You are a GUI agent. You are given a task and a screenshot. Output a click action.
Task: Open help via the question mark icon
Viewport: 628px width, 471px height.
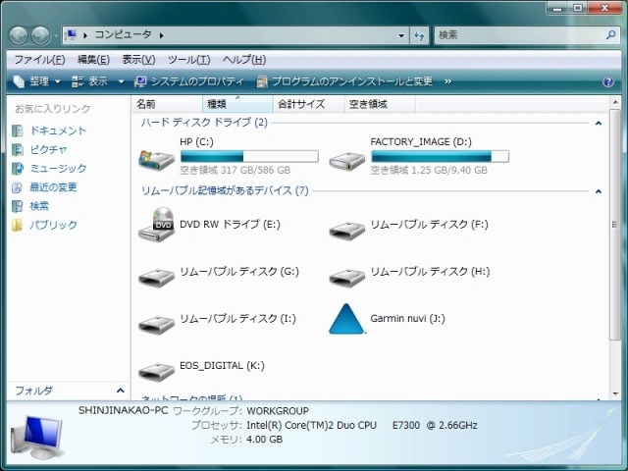tap(608, 81)
